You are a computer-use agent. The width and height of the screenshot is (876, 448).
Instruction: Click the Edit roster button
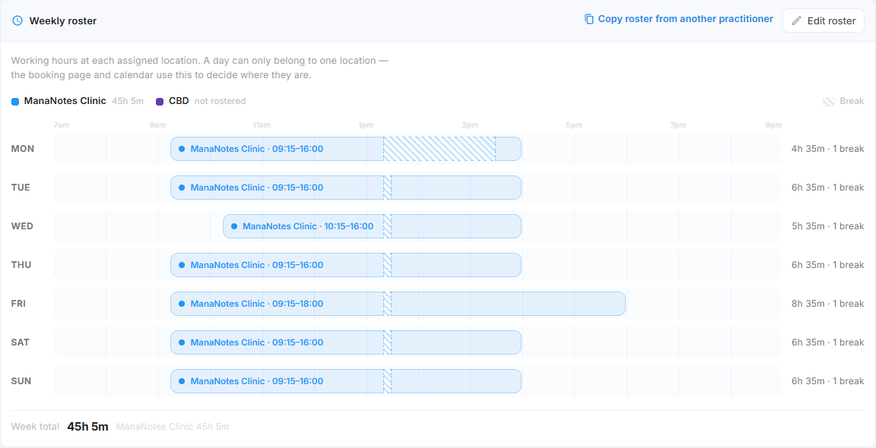point(824,21)
